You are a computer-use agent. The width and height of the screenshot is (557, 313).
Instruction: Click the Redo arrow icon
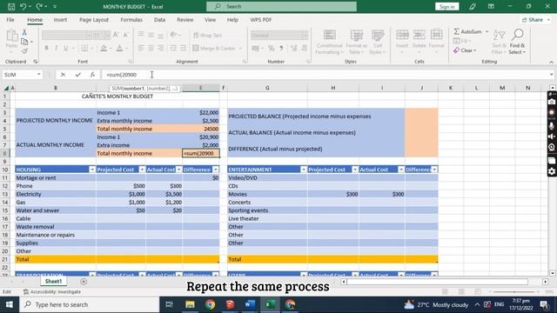coord(39,6)
